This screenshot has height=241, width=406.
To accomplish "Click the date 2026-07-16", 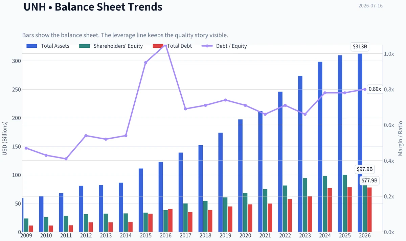I will coord(370,6).
